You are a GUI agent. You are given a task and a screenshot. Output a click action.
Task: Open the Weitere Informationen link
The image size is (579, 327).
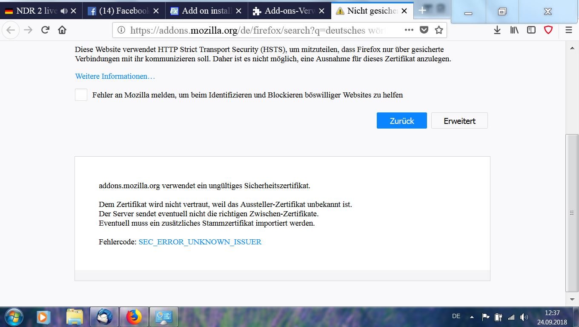(115, 76)
